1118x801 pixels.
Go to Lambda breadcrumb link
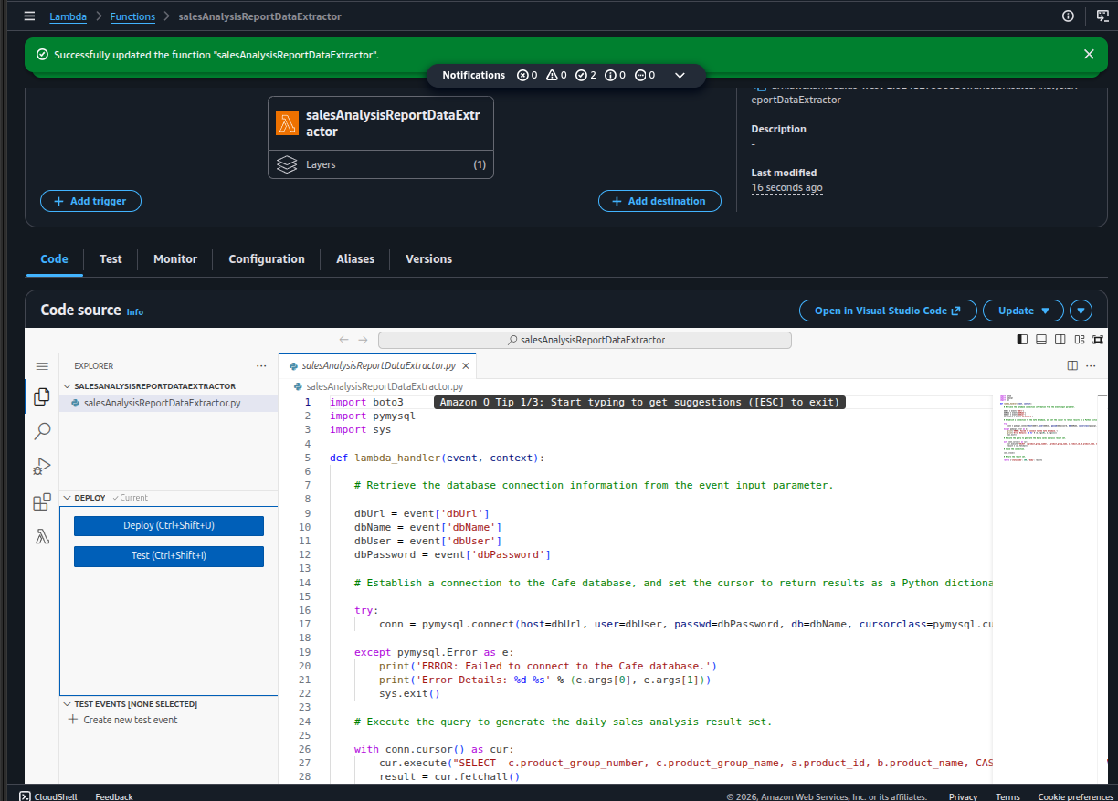(x=68, y=16)
